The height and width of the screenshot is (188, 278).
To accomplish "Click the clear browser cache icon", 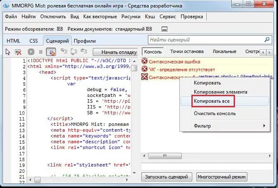I will (x=18, y=52).
